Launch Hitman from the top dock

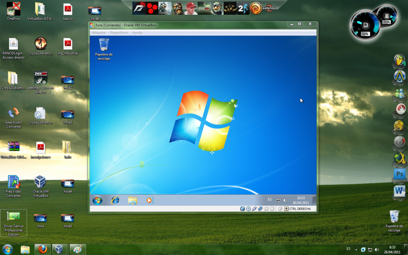point(230,8)
